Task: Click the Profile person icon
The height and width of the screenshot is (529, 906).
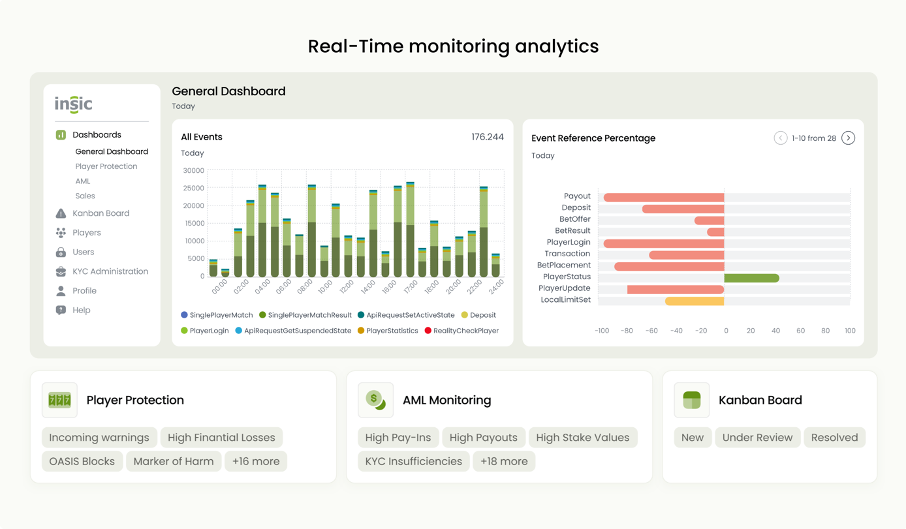Action: pyautogui.click(x=61, y=291)
